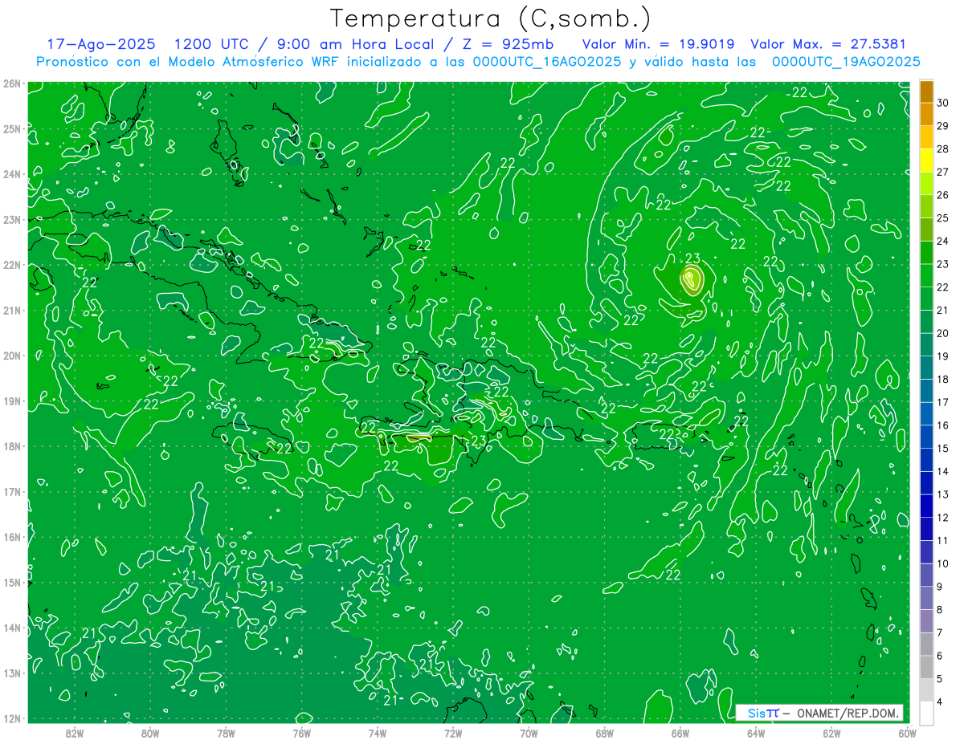The height and width of the screenshot is (744, 964).
Task: Click the "64W" longitude label
Action: (x=756, y=733)
